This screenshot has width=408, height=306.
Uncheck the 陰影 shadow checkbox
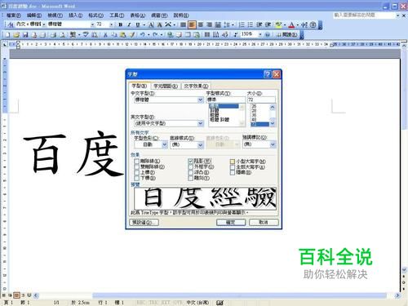pyautogui.click(x=191, y=161)
